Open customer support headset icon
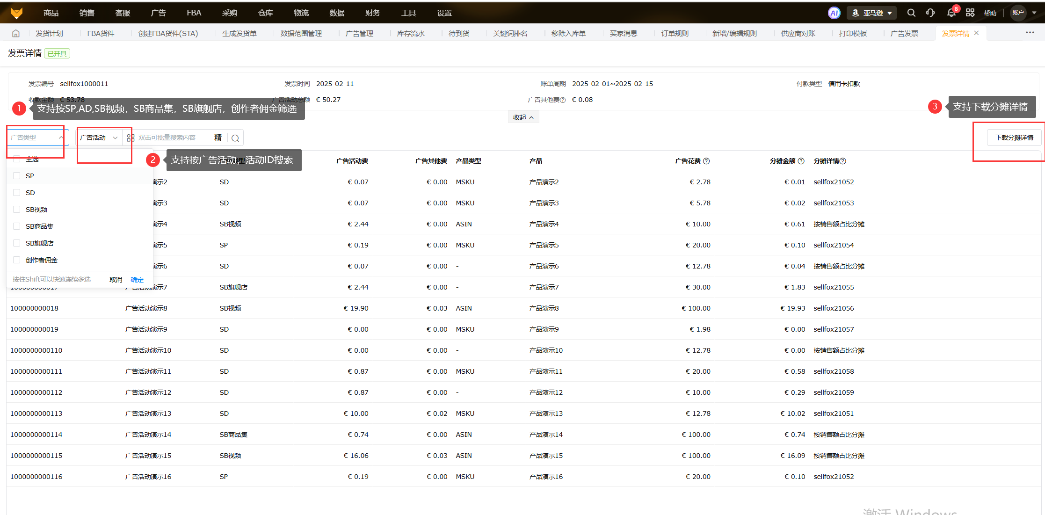Viewport: 1045px width, 515px height. (930, 13)
